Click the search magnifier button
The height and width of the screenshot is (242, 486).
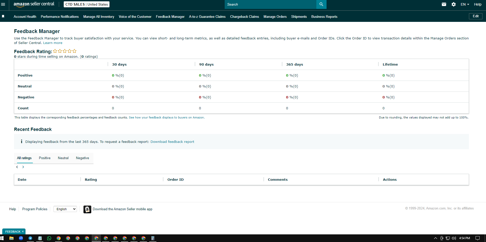321,4
